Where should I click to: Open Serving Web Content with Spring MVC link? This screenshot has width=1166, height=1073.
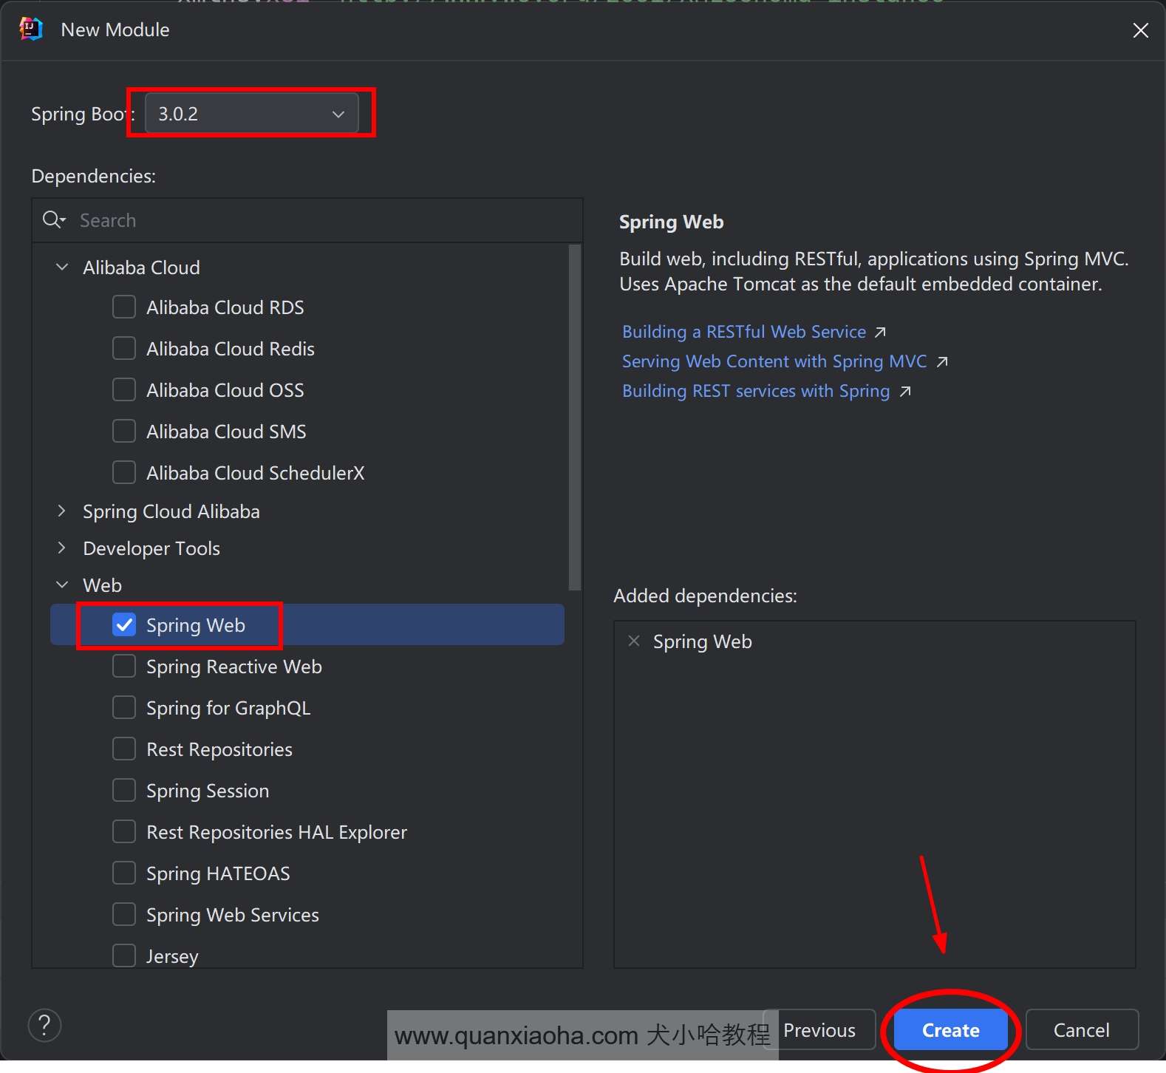click(774, 361)
